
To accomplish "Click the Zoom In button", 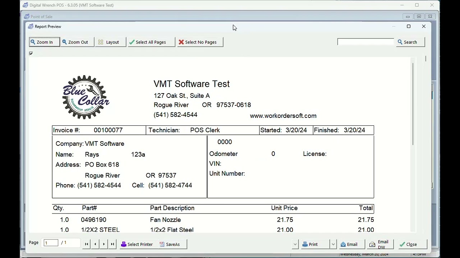I will point(44,42).
